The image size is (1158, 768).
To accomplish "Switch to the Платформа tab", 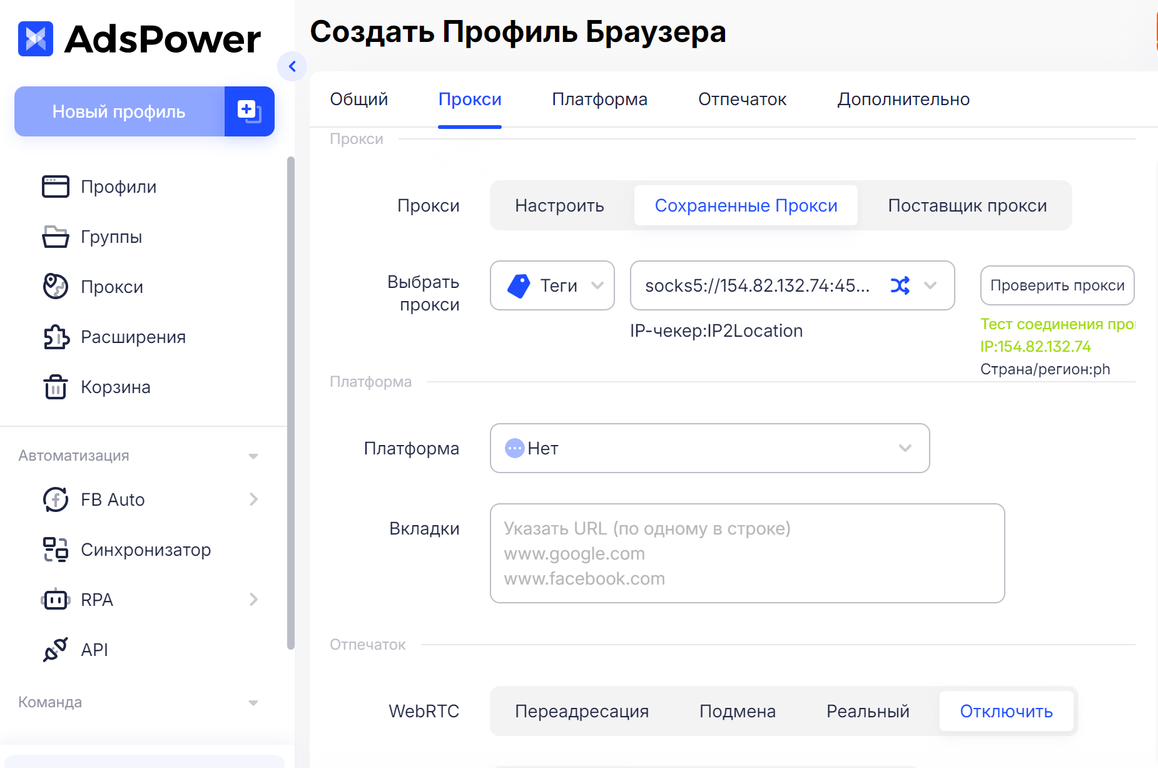I will pos(599,99).
